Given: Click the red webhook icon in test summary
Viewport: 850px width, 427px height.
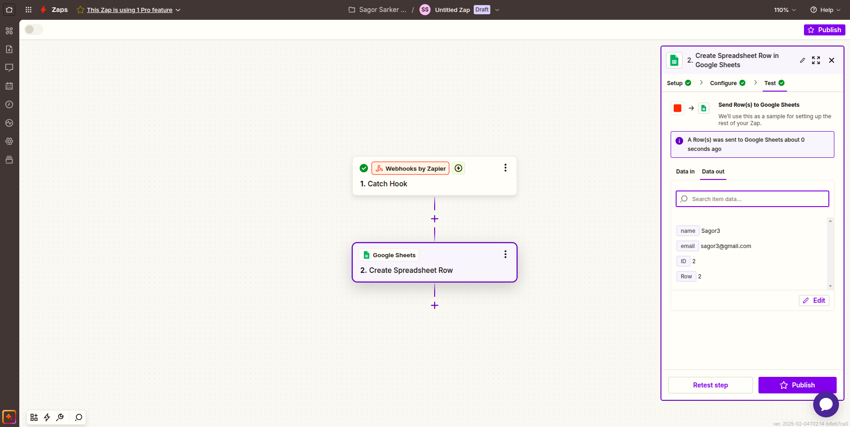Looking at the screenshot, I should point(678,108).
